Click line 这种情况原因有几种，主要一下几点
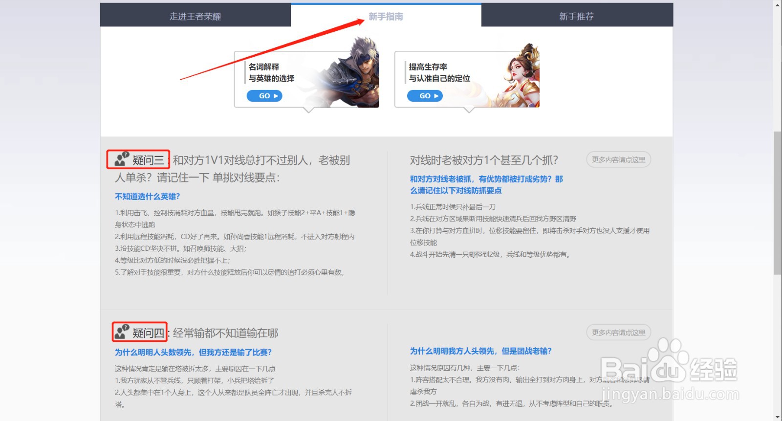The width and height of the screenshot is (782, 421). click(465, 368)
